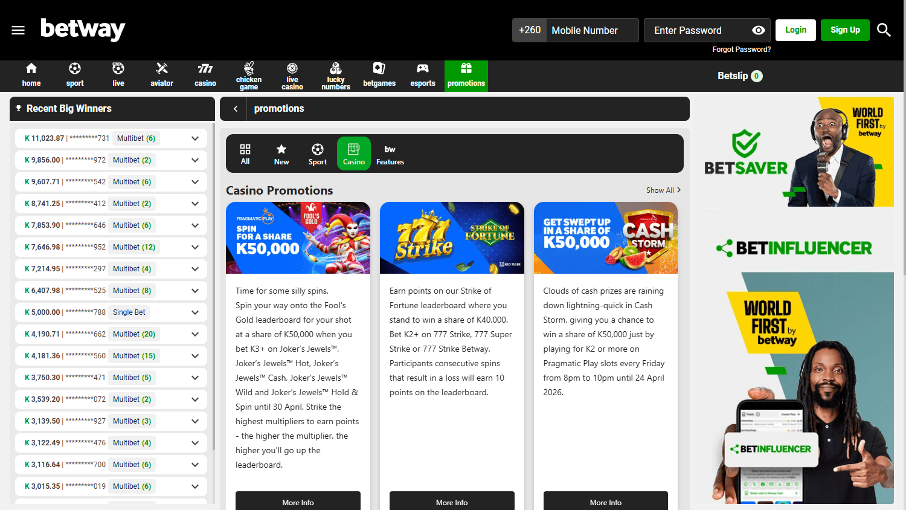Click the Multibet (12) label
The image size is (906, 510).
point(134,247)
